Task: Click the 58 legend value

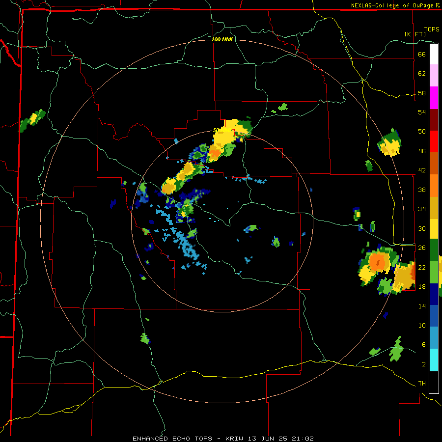Action: click(x=422, y=93)
